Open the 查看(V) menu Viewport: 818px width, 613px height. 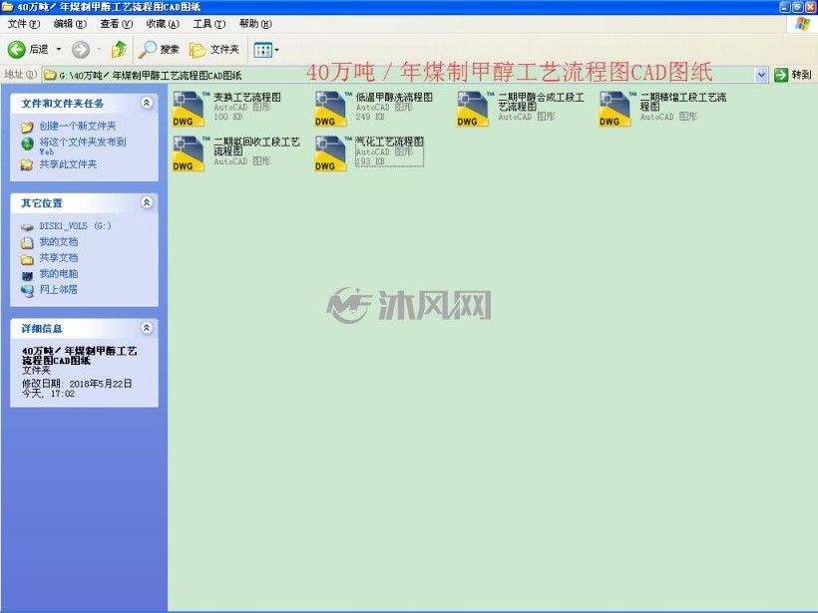coord(117,24)
